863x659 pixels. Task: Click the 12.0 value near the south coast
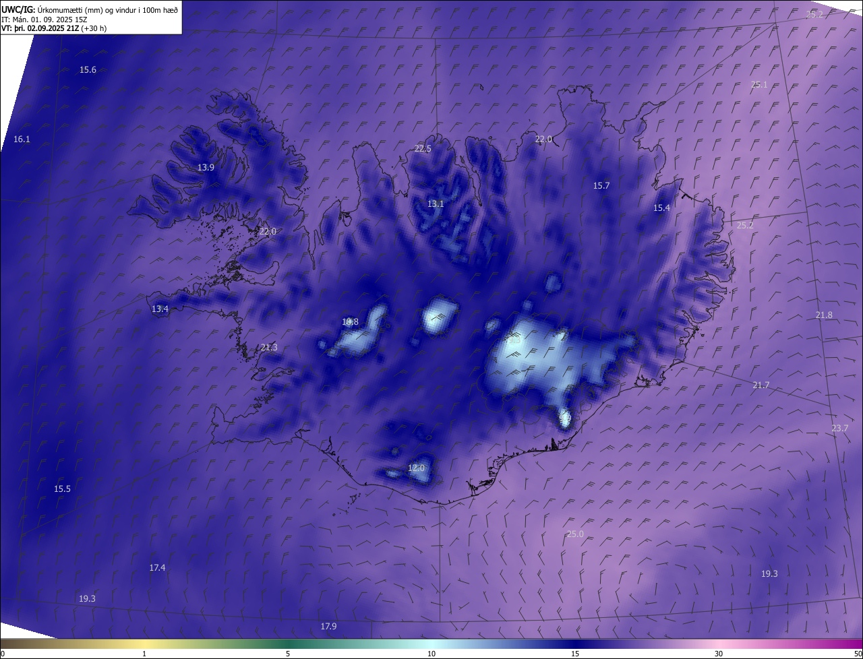pos(416,468)
